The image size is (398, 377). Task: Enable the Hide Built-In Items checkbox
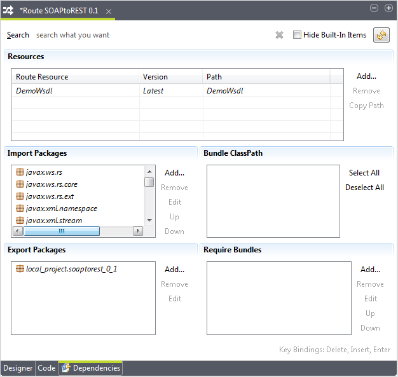297,35
